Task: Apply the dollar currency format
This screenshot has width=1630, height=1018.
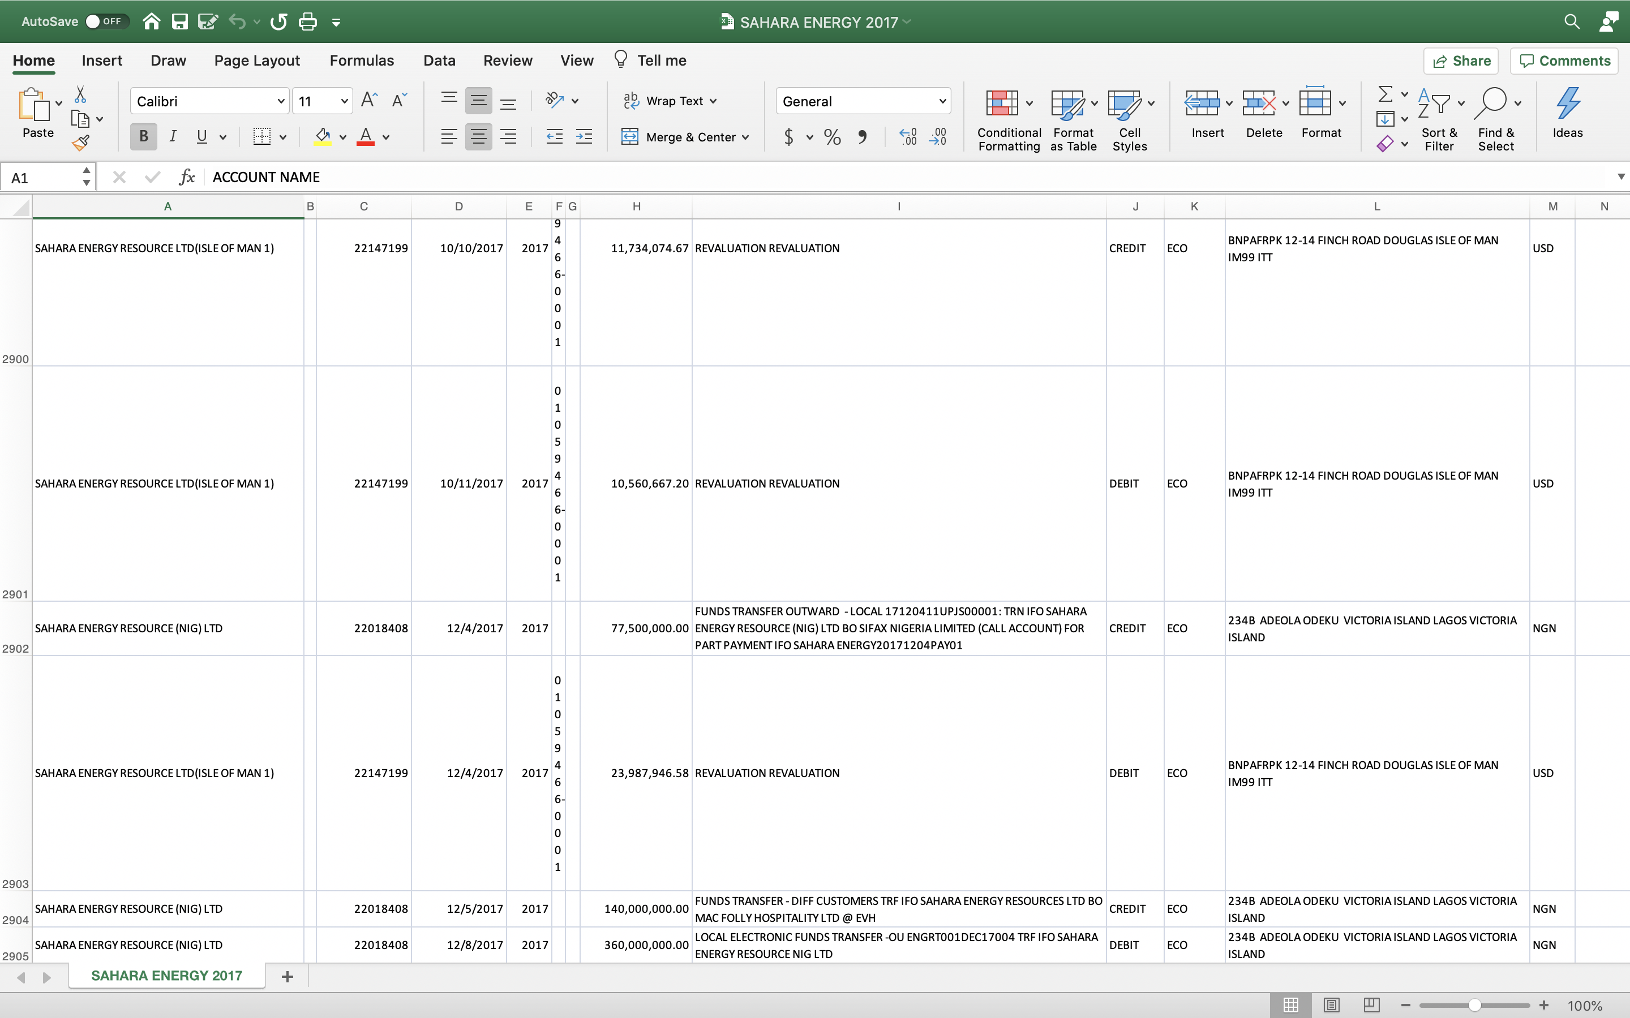Action: coord(789,137)
